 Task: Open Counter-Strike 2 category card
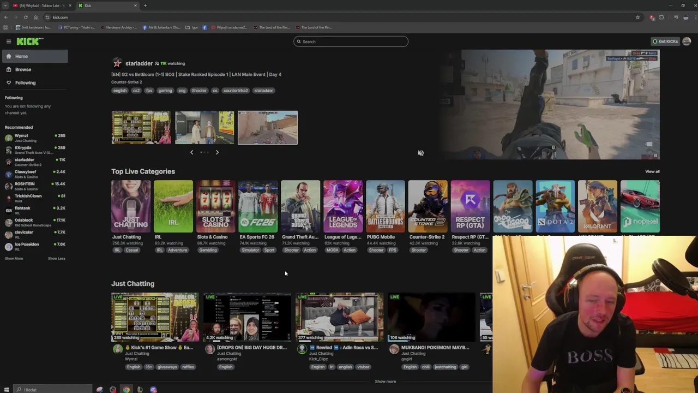coord(428,206)
